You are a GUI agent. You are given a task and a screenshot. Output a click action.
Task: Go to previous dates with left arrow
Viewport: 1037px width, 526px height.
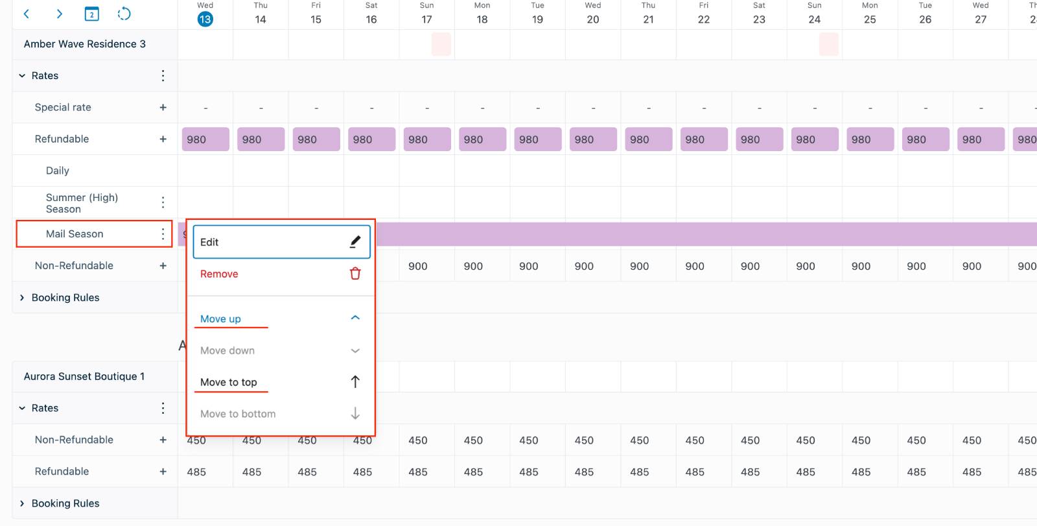point(27,14)
